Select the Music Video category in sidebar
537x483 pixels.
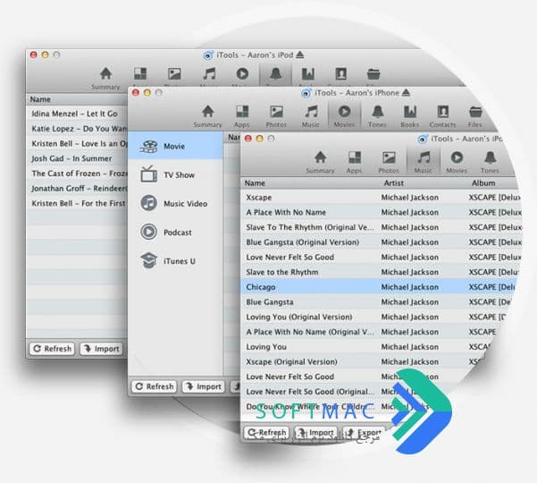pyautogui.click(x=175, y=204)
